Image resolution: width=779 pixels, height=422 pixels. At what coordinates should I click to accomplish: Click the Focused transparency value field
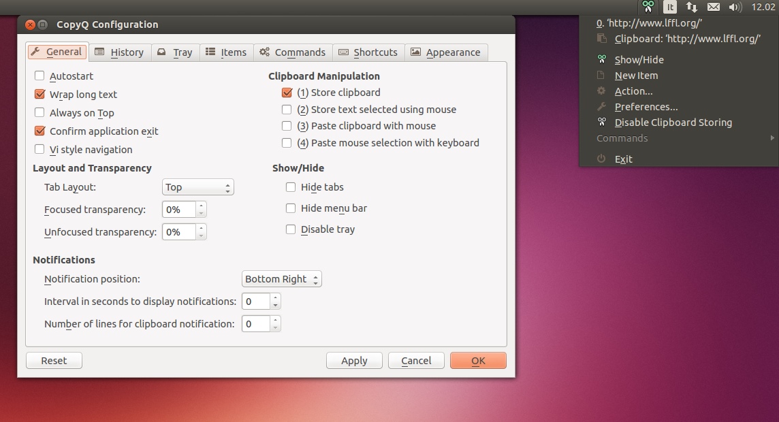coord(179,210)
